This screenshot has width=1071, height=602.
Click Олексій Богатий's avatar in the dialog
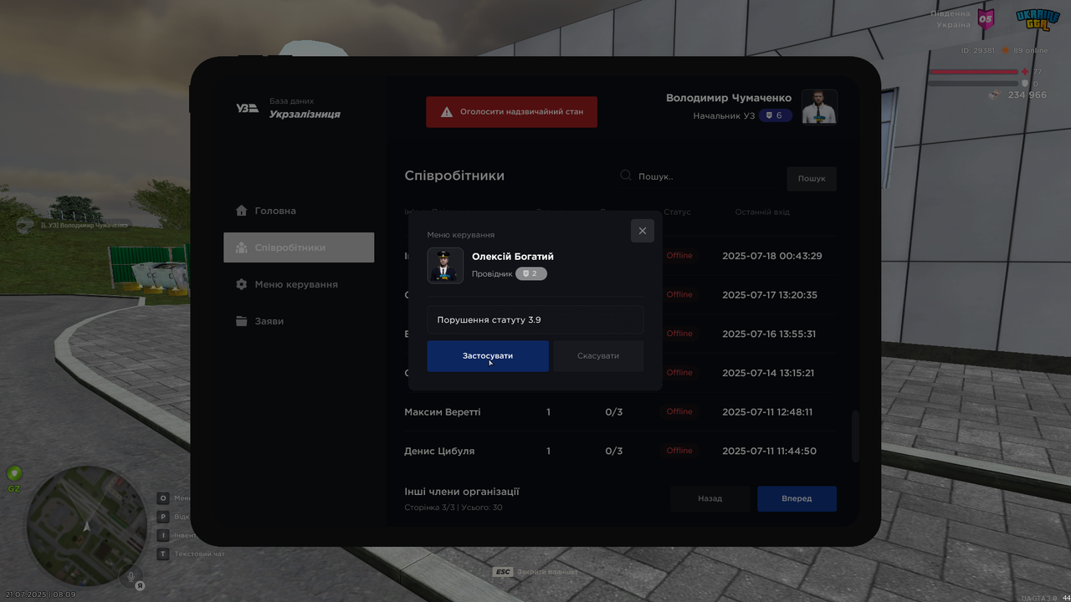445,265
